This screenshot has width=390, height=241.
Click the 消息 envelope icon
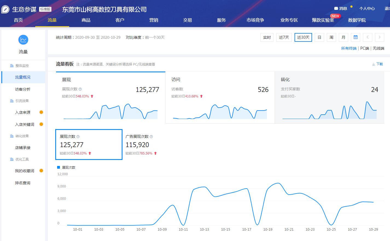336,8
